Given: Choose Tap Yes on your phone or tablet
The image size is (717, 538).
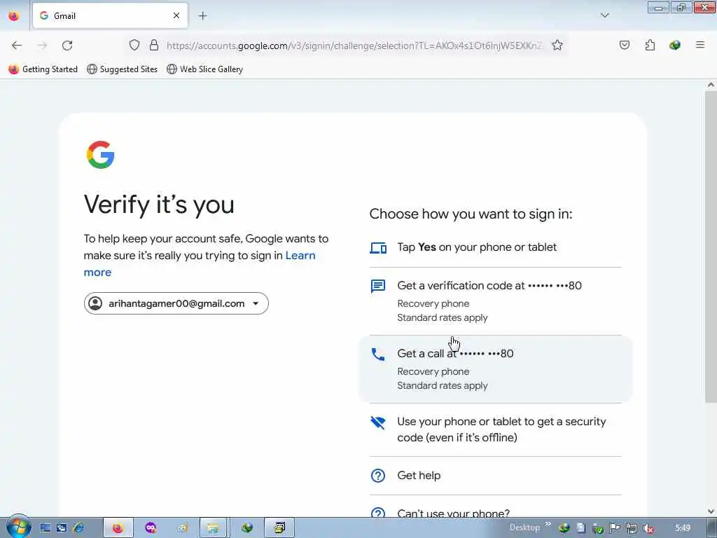Looking at the screenshot, I should pyautogui.click(x=496, y=247).
